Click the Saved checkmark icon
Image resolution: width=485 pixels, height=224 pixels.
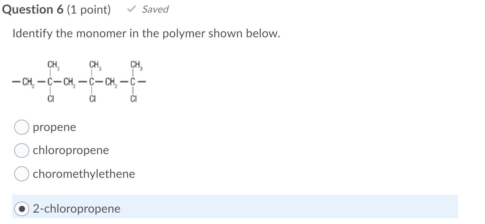click(x=131, y=9)
